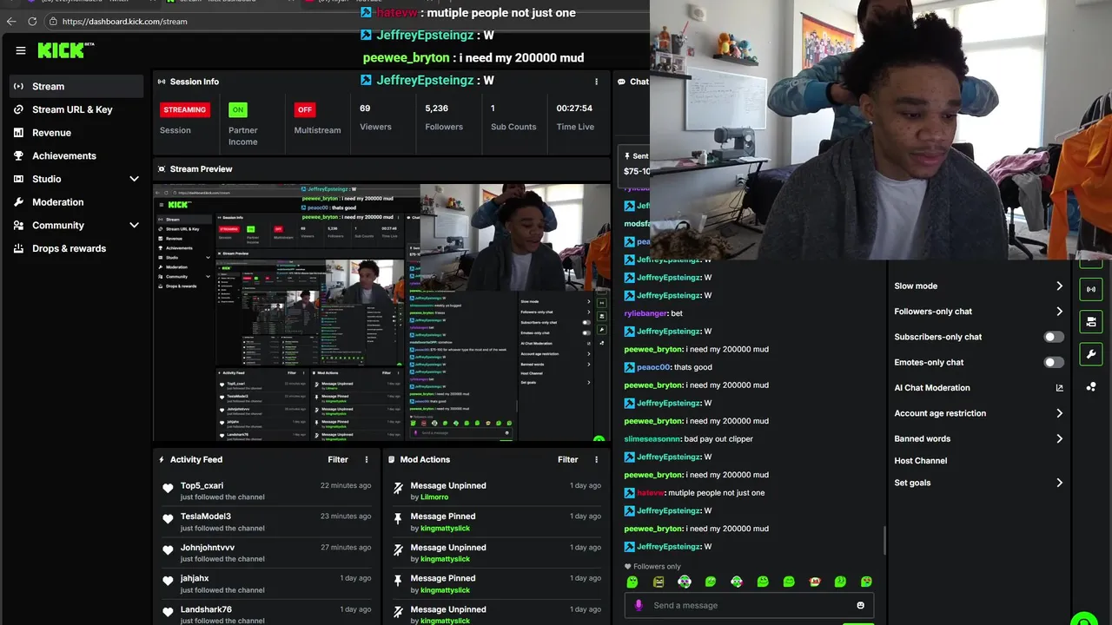Go back using browser back arrow
1112x625 pixels.
point(10,21)
